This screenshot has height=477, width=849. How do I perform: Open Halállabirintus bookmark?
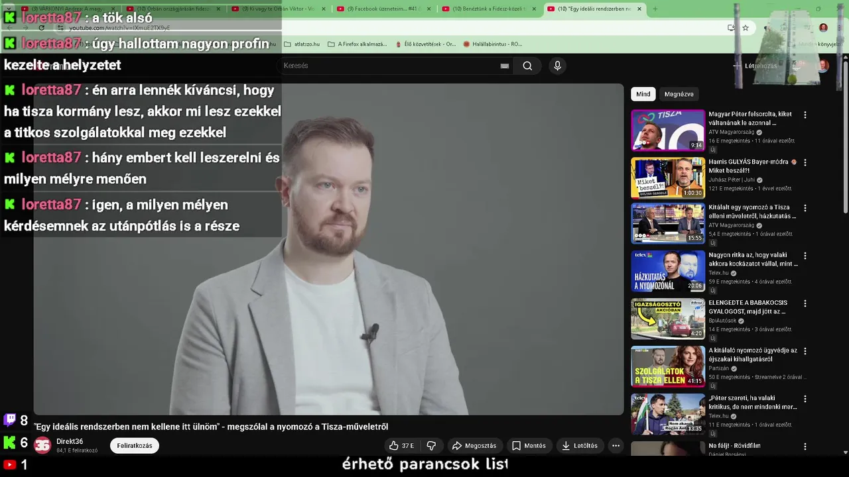493,44
